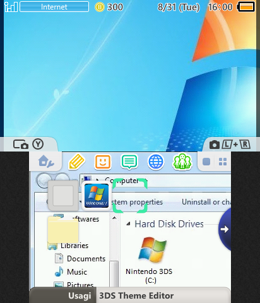
Task: Open Pictures in the Libraries tree
Action: [x=74, y=284]
